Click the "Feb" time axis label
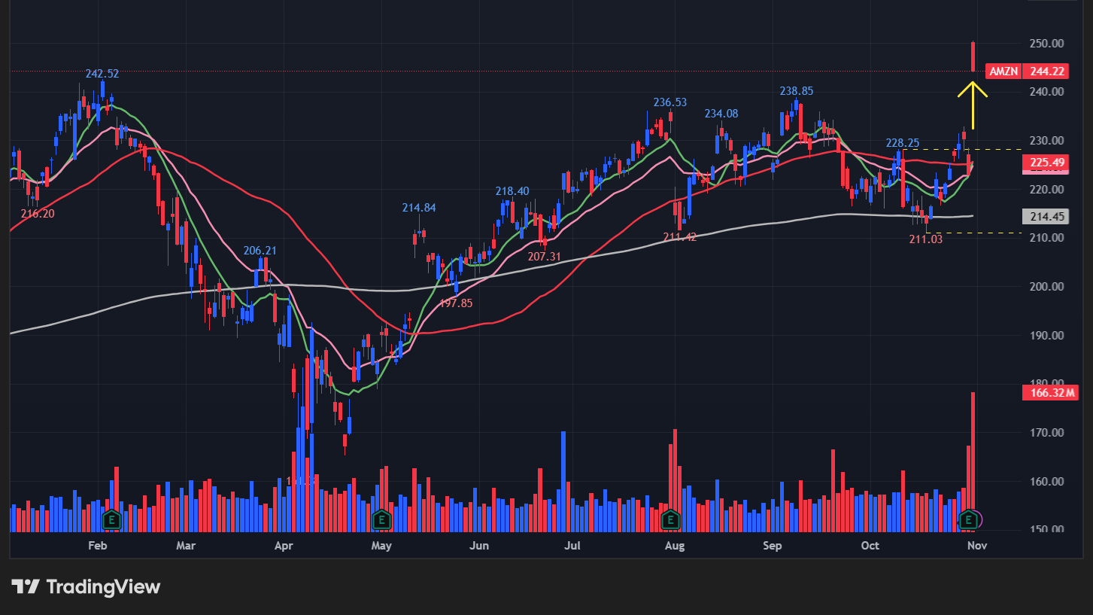 (x=97, y=545)
